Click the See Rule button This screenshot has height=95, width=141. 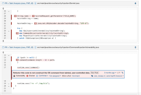point(95,73)
